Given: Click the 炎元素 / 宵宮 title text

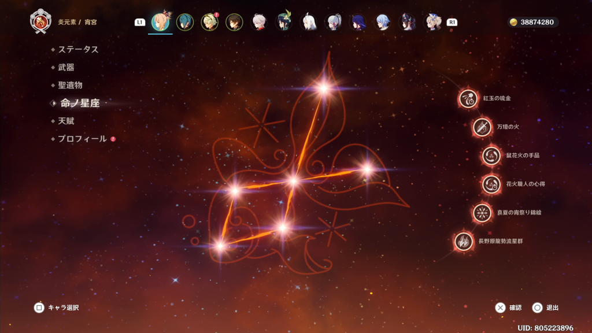Looking at the screenshot, I should tap(77, 23).
